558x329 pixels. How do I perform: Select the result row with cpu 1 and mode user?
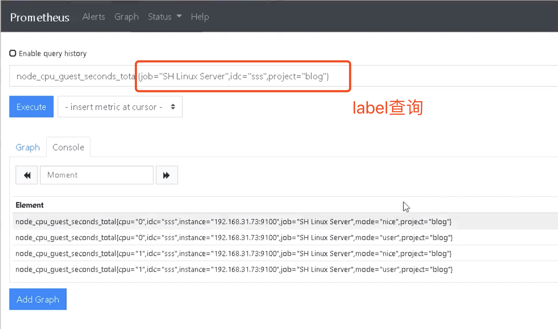(x=233, y=269)
